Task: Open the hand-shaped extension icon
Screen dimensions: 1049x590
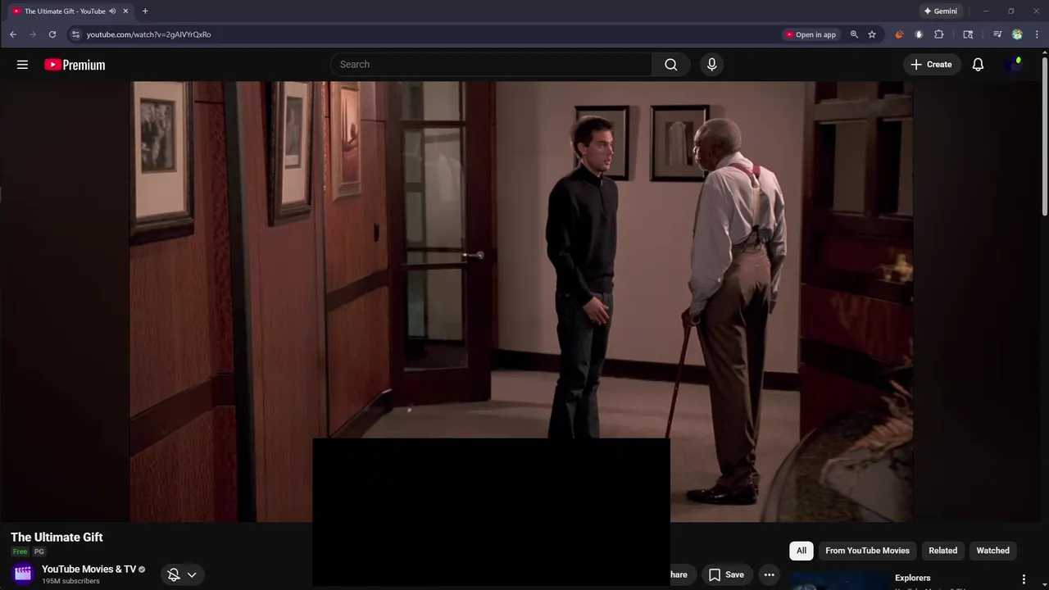Action: click(919, 34)
